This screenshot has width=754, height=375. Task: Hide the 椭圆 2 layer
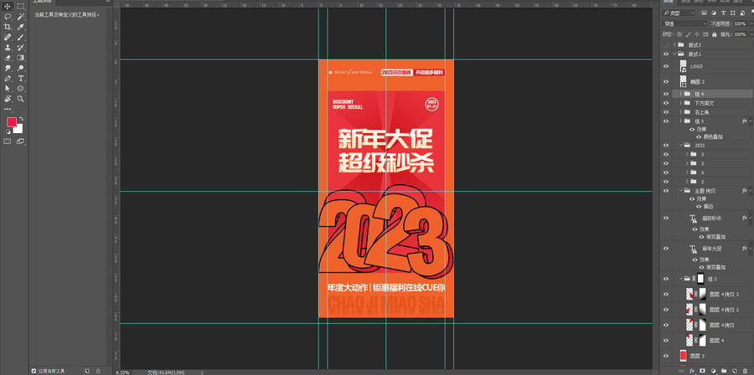click(x=666, y=82)
